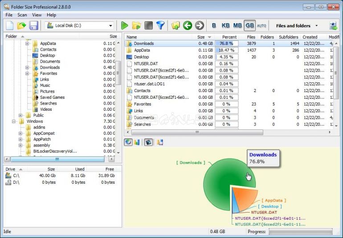Expand the AppCompat tree node
The width and height of the screenshot is (343, 238).
pos(20,133)
